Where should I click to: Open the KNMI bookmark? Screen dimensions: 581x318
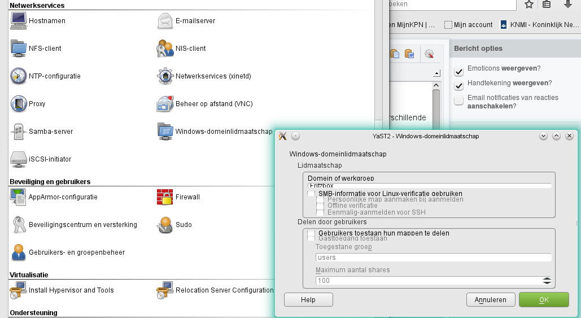(540, 25)
